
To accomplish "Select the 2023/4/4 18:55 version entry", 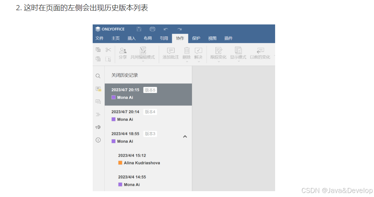I will 149,138.
